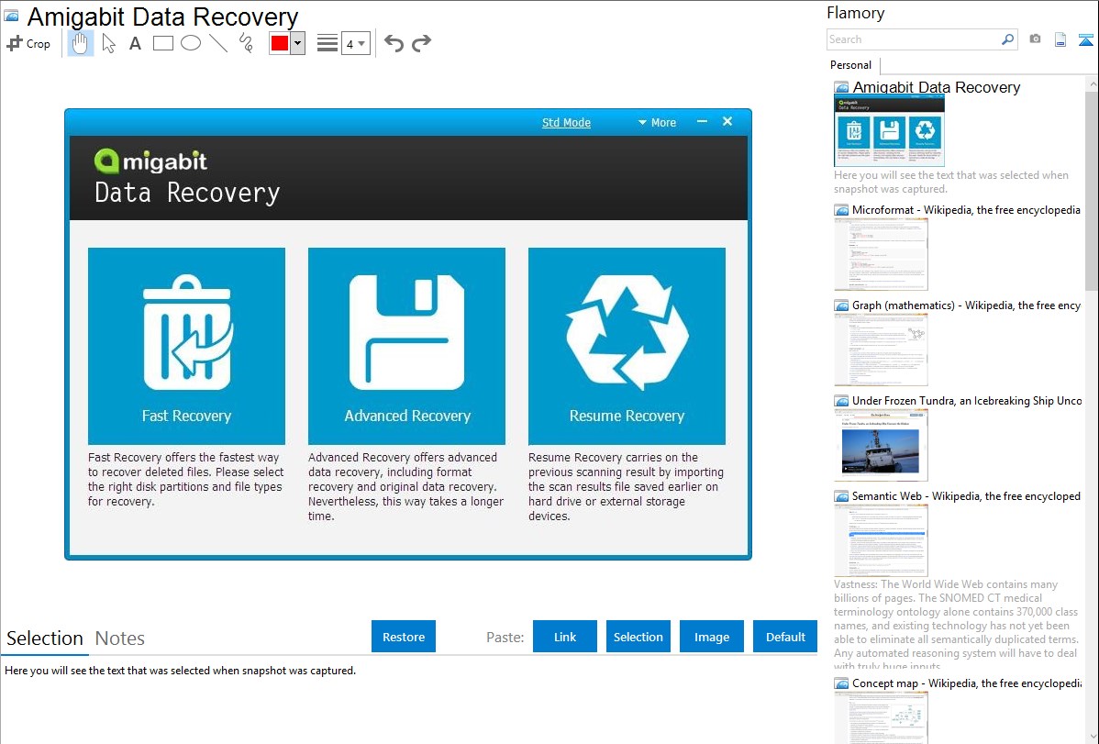Click the search magnifier icon
The image size is (1099, 744).
pos(1007,39)
